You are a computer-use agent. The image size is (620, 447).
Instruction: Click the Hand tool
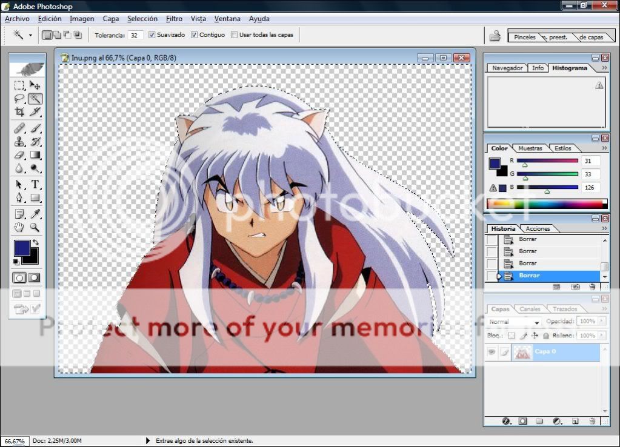pyautogui.click(x=19, y=227)
